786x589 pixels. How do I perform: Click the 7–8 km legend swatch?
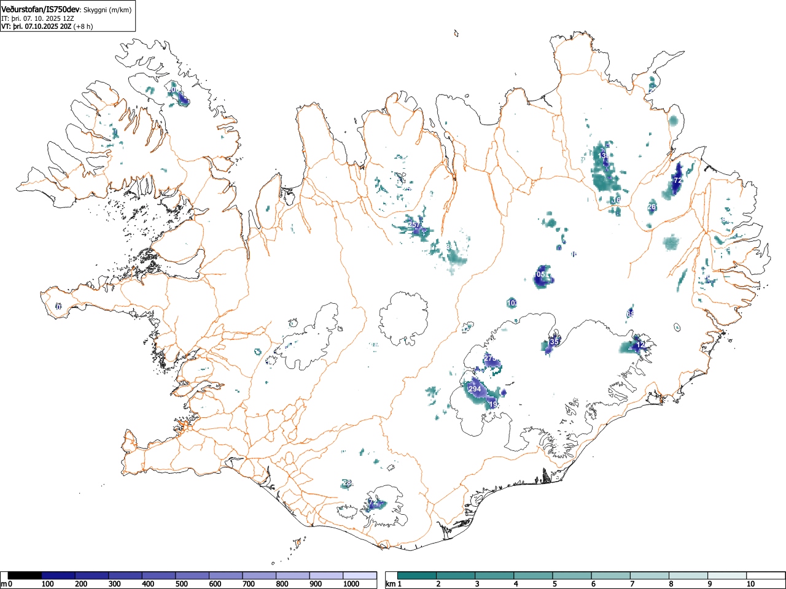coord(650,576)
